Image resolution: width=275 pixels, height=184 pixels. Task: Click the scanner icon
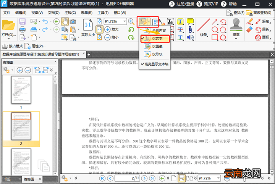coord(34,29)
